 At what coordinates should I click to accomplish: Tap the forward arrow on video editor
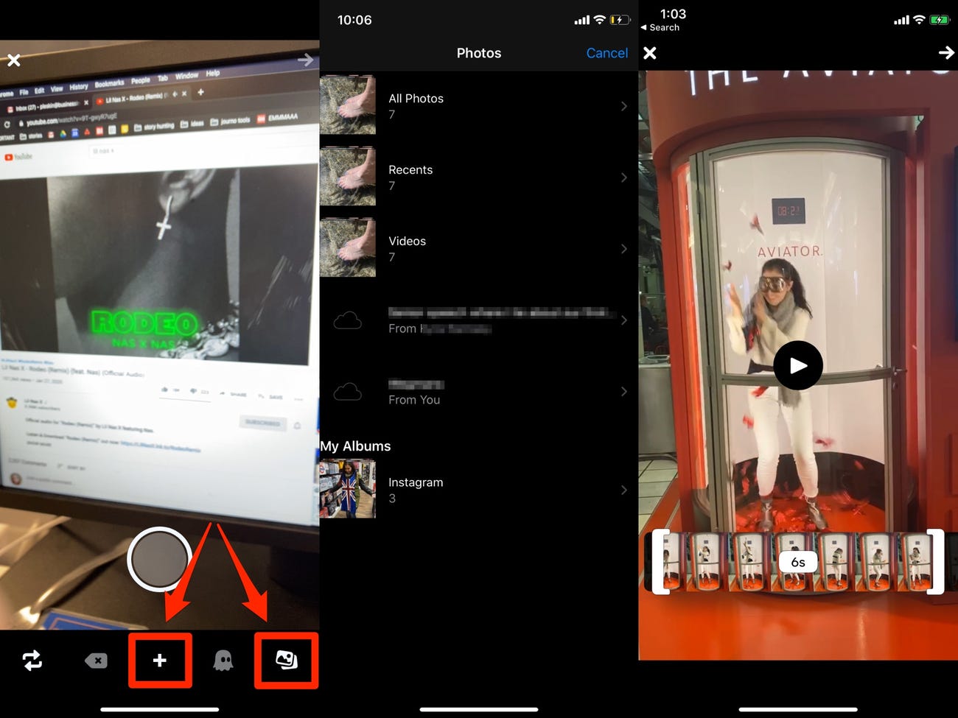click(945, 53)
